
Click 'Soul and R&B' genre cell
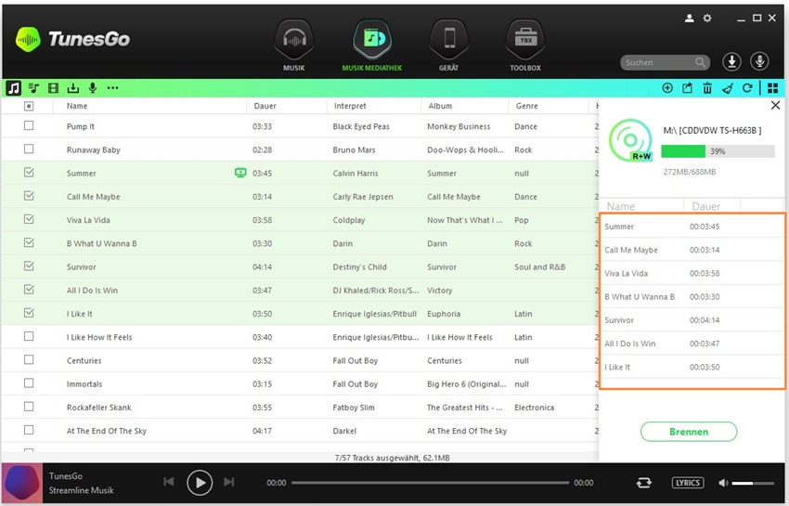(x=539, y=266)
